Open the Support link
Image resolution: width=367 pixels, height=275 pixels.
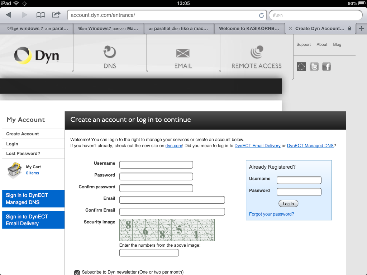pyautogui.click(x=303, y=44)
